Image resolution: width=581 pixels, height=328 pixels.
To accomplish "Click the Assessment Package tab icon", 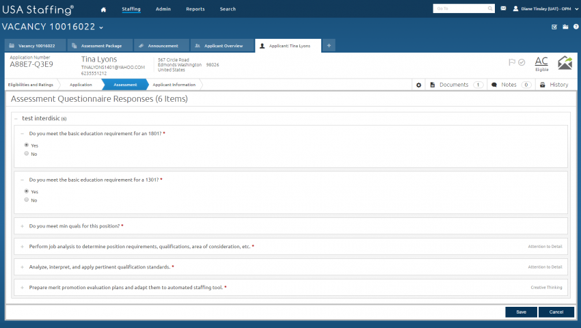I will (74, 46).
